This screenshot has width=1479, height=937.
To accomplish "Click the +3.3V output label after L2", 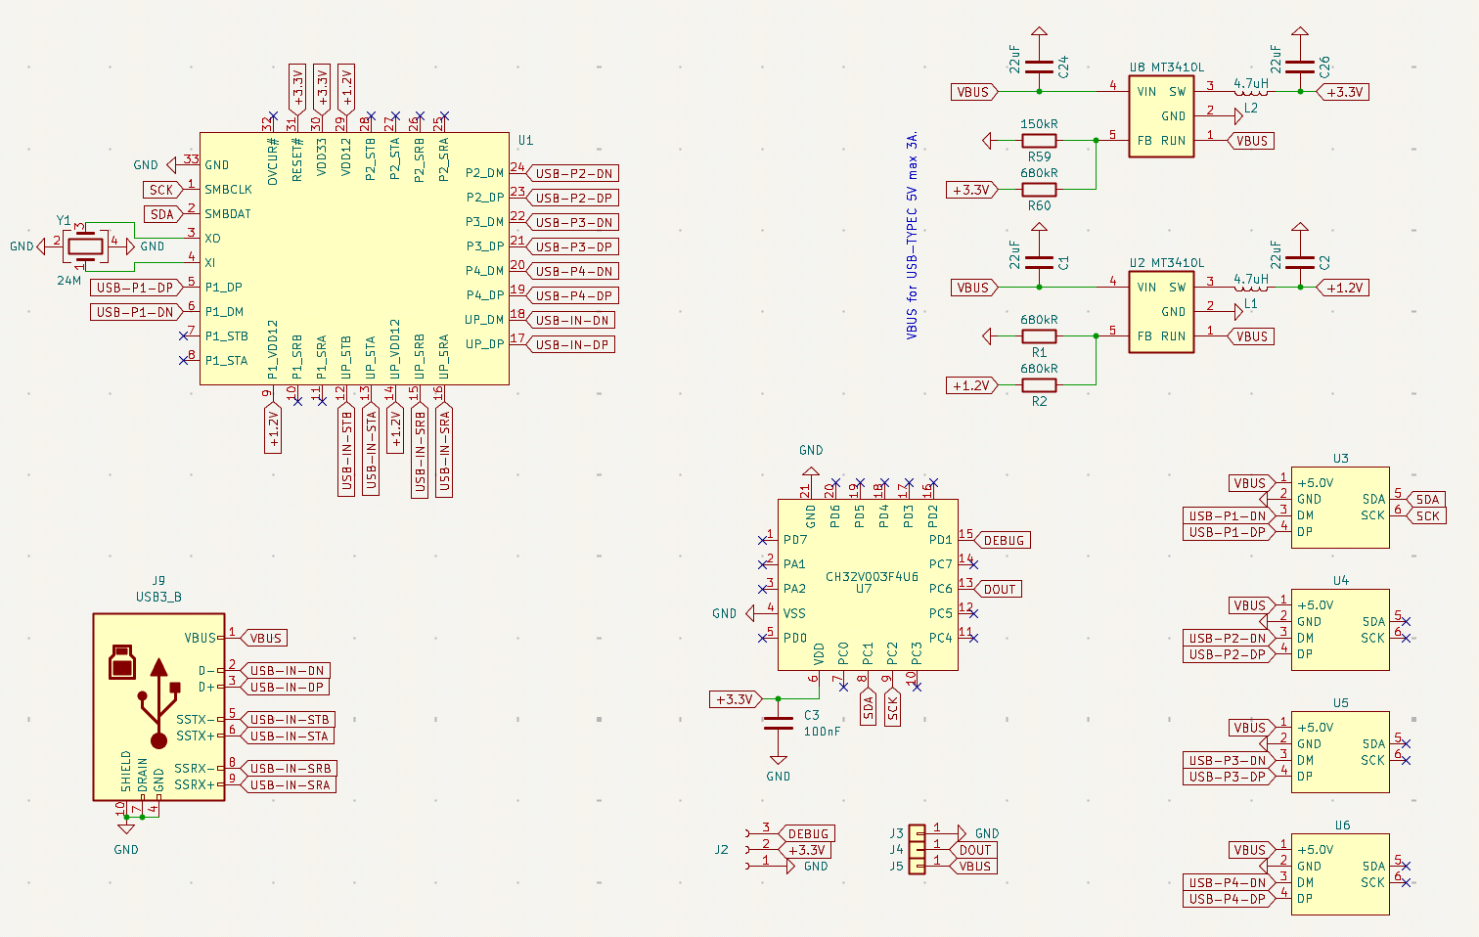I will point(1343,92).
